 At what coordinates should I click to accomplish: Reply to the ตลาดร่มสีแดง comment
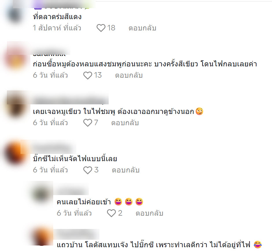(142, 28)
